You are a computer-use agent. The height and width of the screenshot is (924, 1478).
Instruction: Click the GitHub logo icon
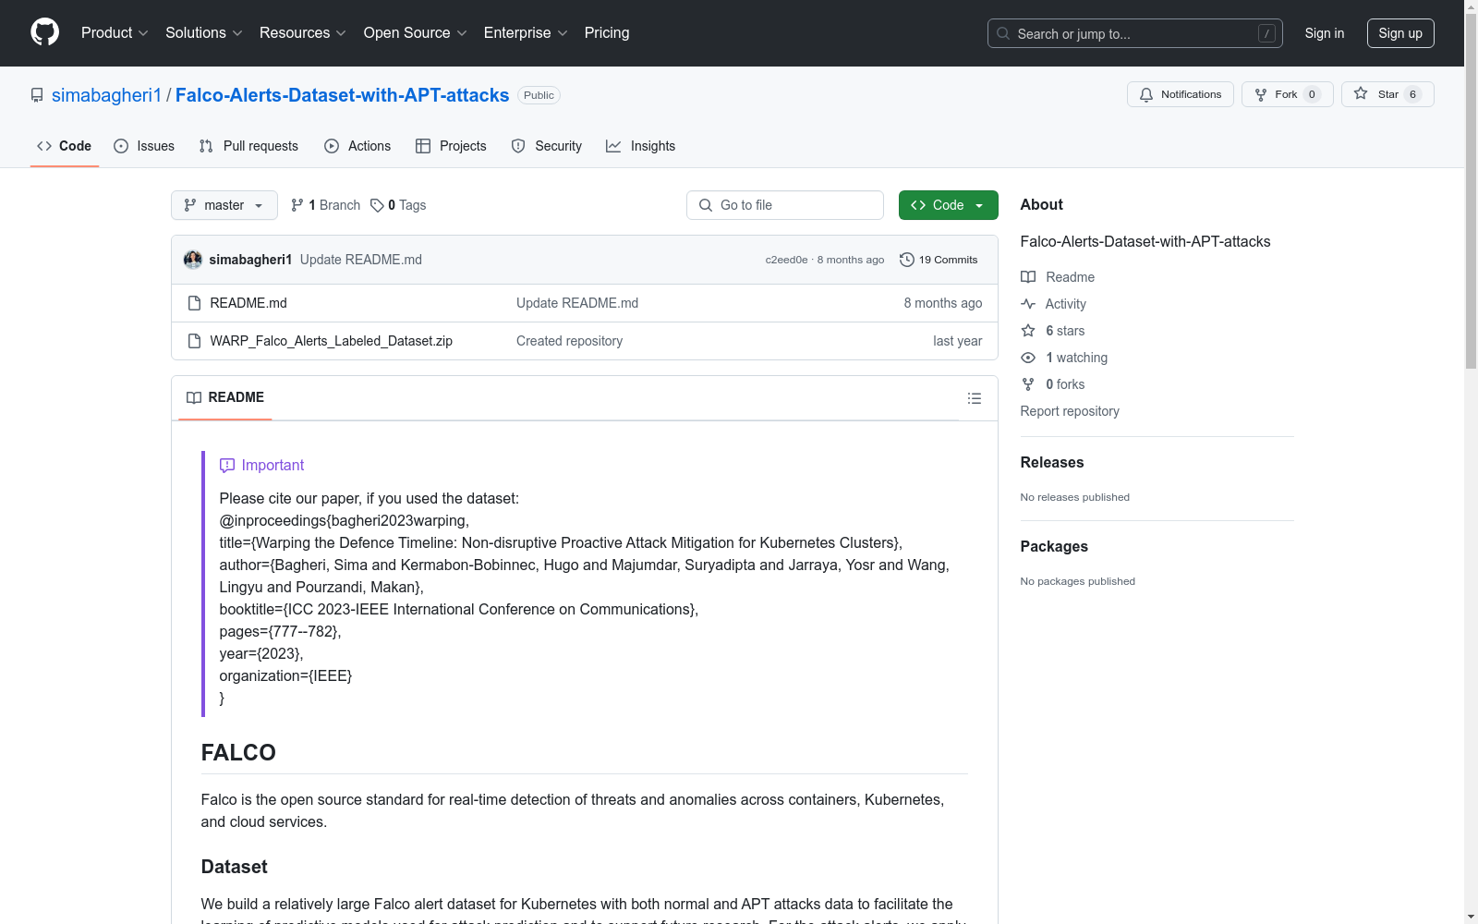pos(44,32)
